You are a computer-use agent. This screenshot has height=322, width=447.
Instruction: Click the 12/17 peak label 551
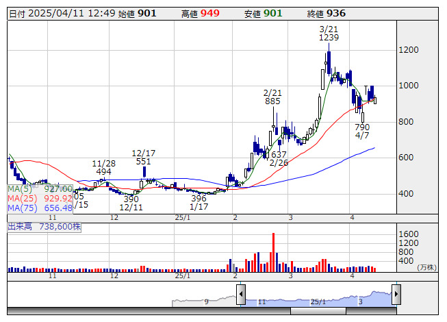click(x=143, y=161)
